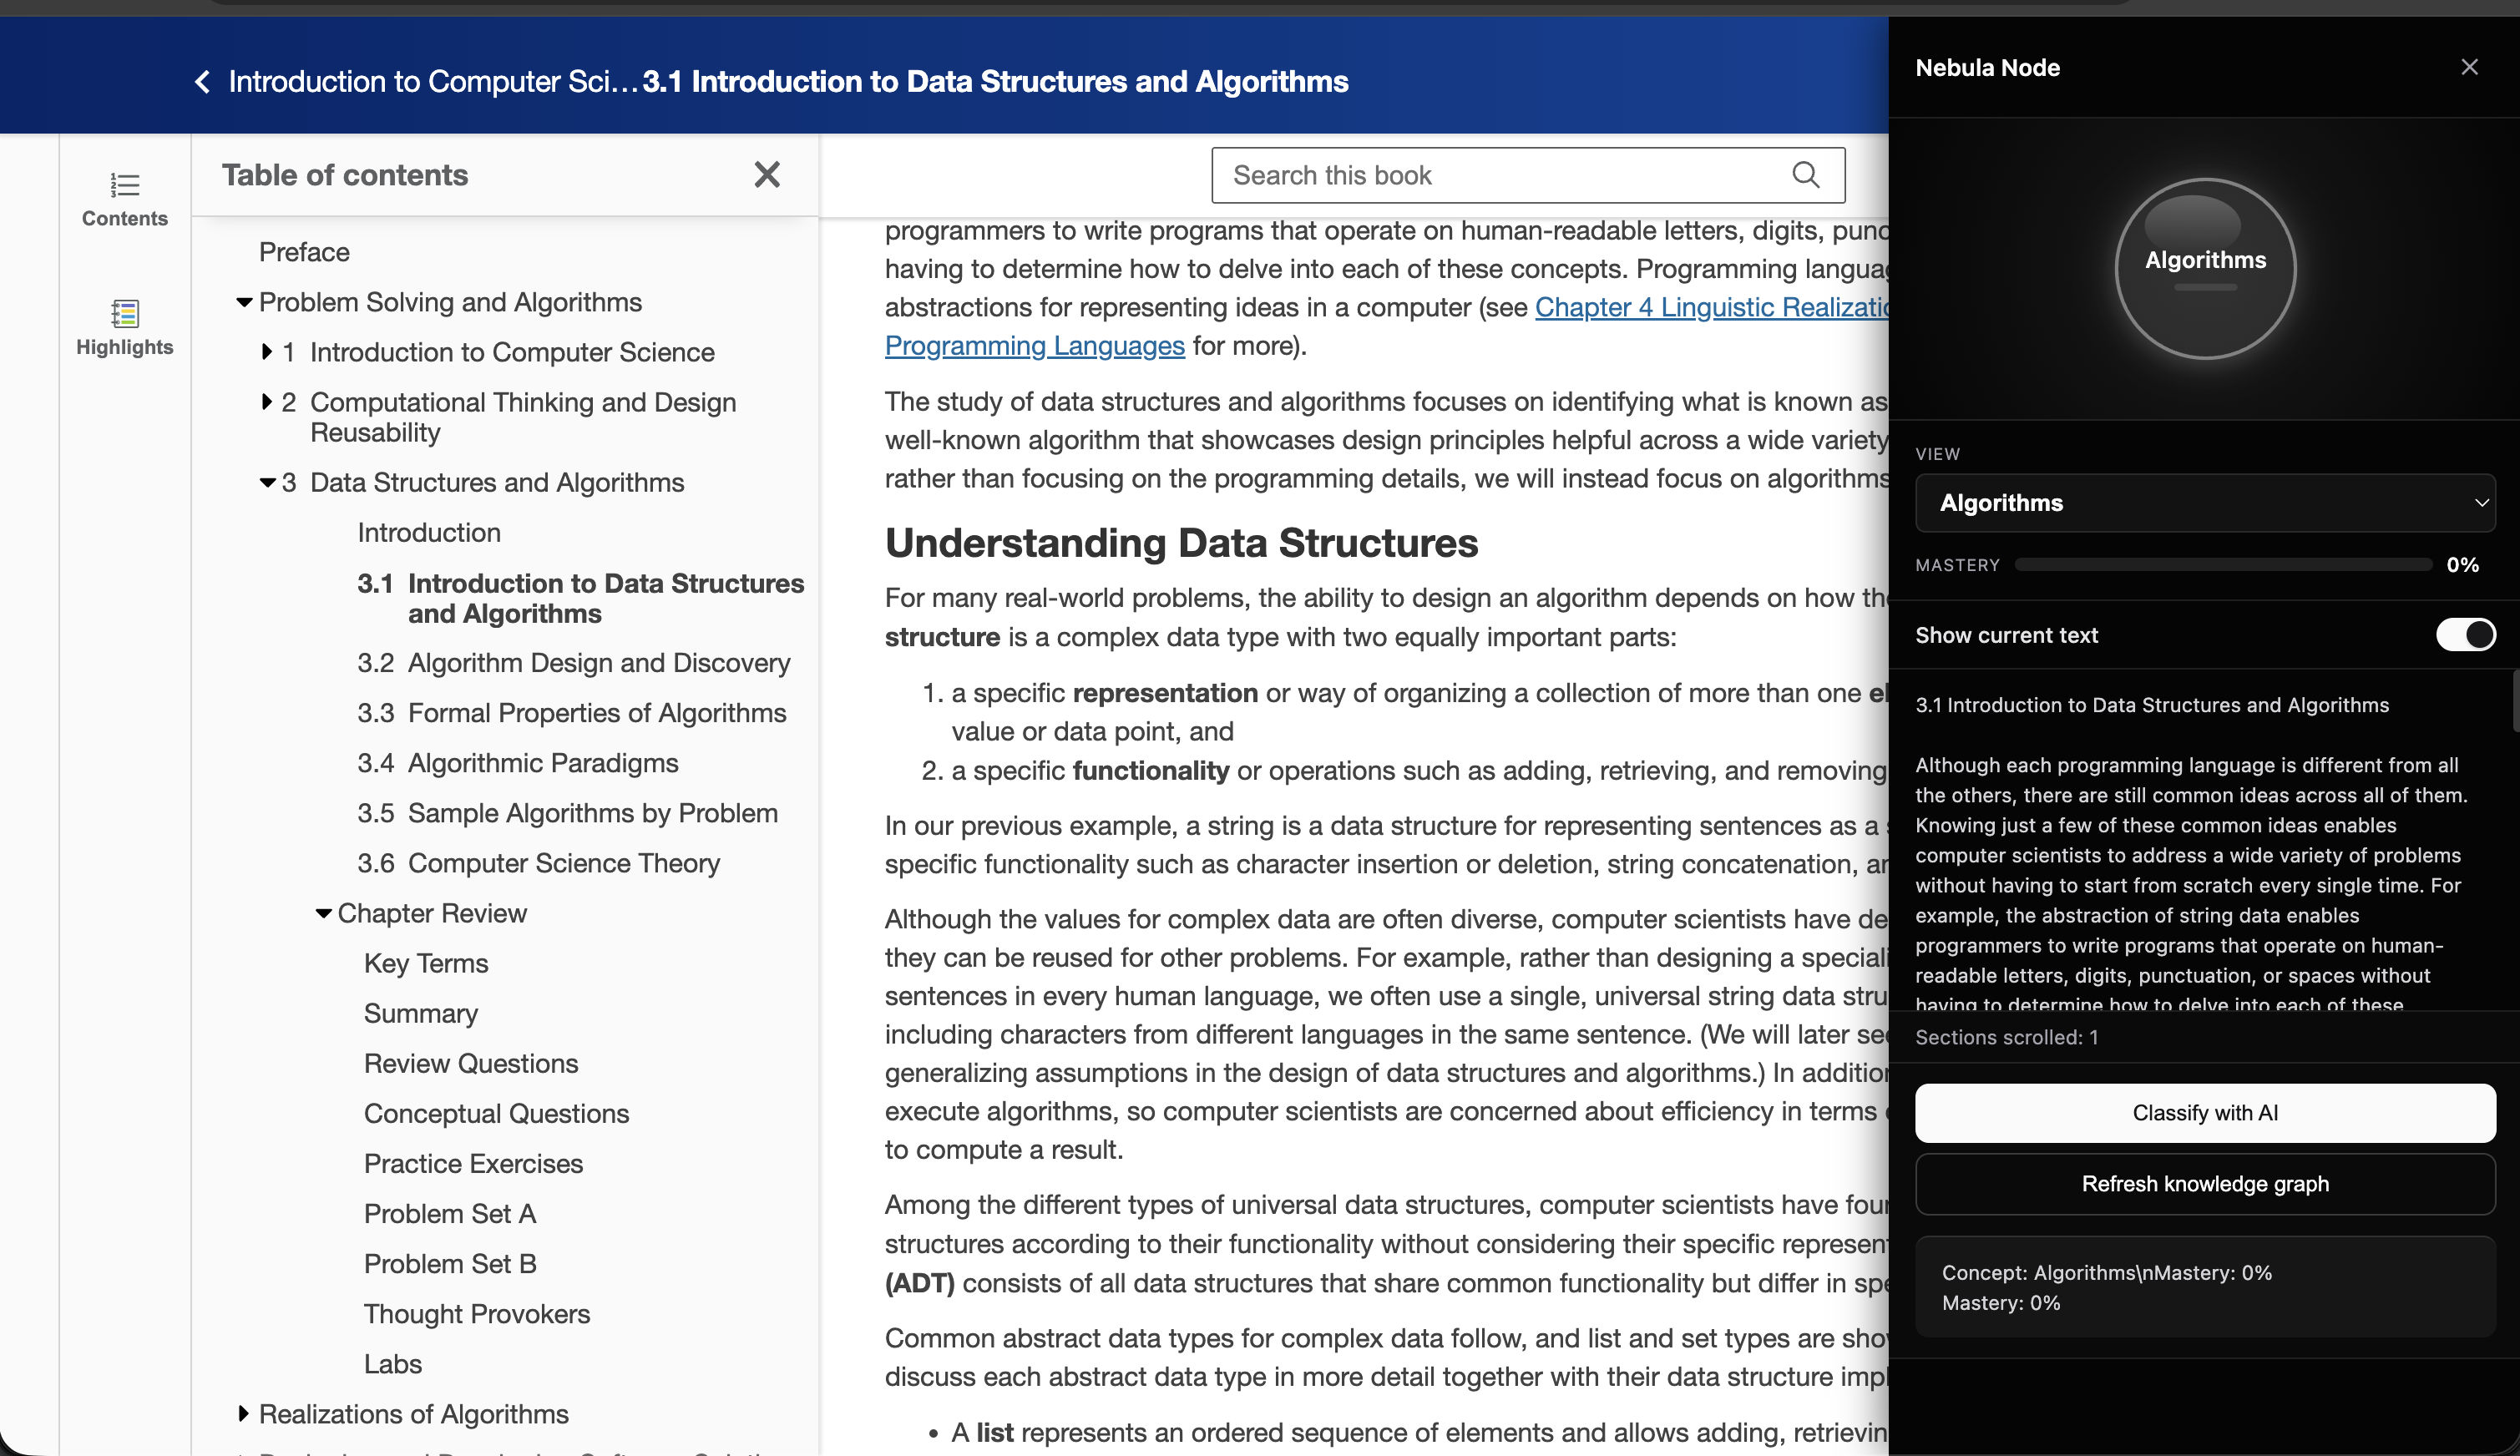
Task: Click the search magnifier icon
Action: point(1805,175)
